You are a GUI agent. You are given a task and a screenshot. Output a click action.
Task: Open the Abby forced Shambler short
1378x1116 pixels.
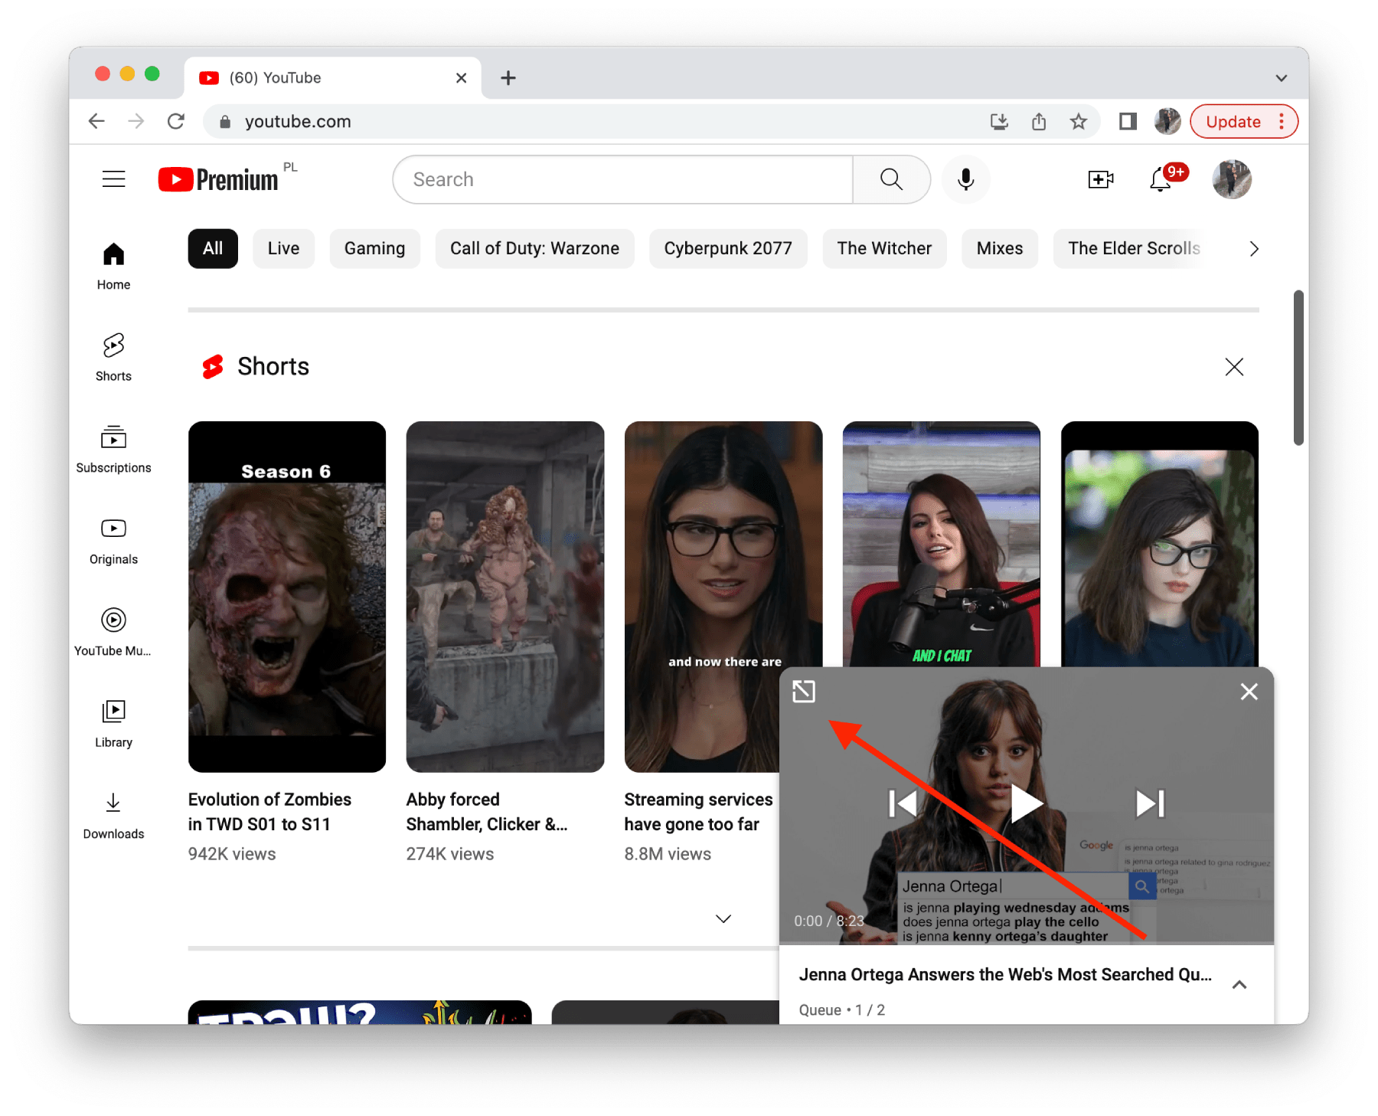click(505, 596)
